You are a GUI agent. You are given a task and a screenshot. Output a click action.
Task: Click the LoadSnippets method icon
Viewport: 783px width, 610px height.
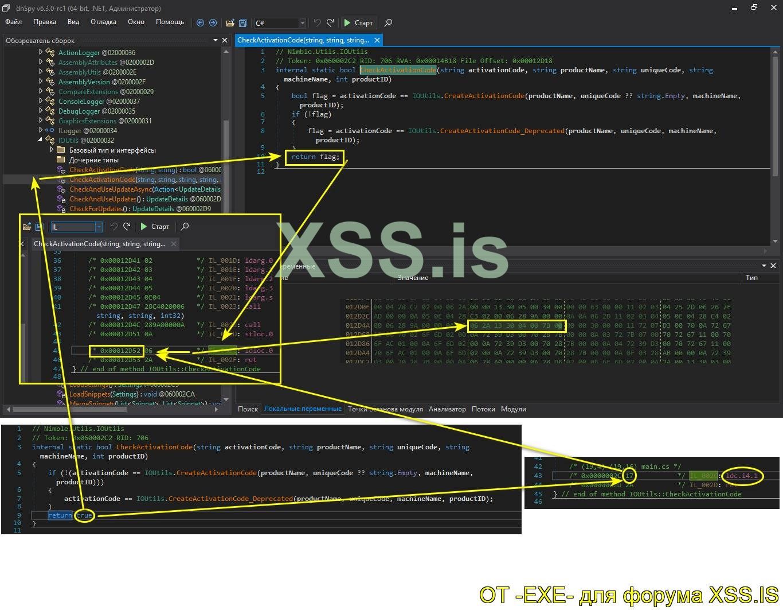(61, 394)
